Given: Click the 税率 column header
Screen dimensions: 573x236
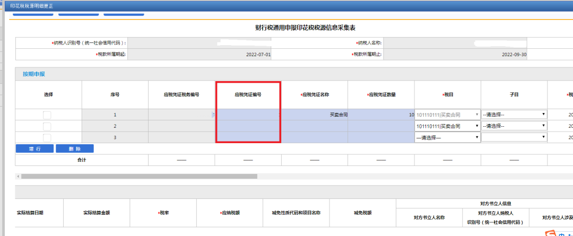Looking at the screenshot, I should 163,213.
